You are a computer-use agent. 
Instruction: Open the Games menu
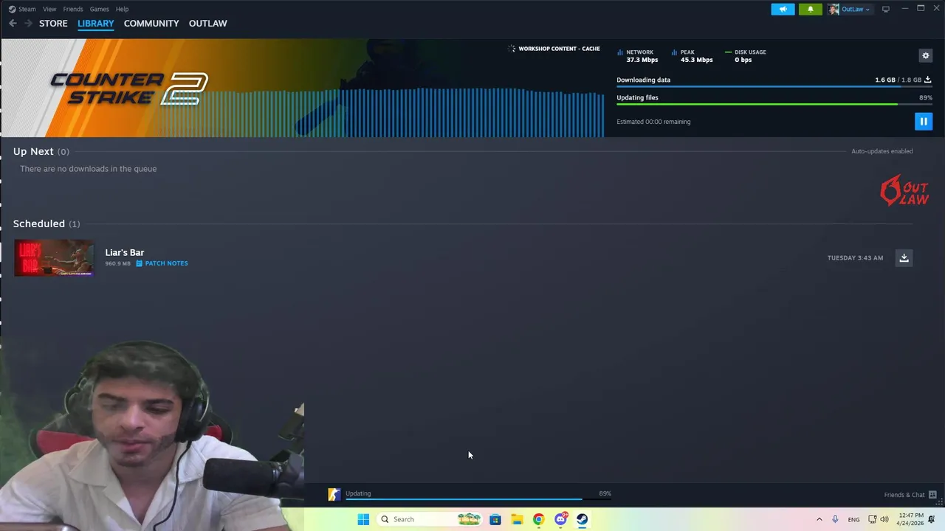[99, 9]
